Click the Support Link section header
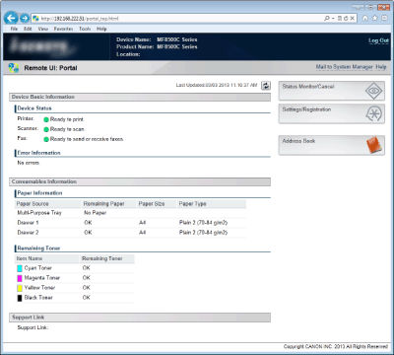This screenshot has height=355, width=394. [x=140, y=318]
